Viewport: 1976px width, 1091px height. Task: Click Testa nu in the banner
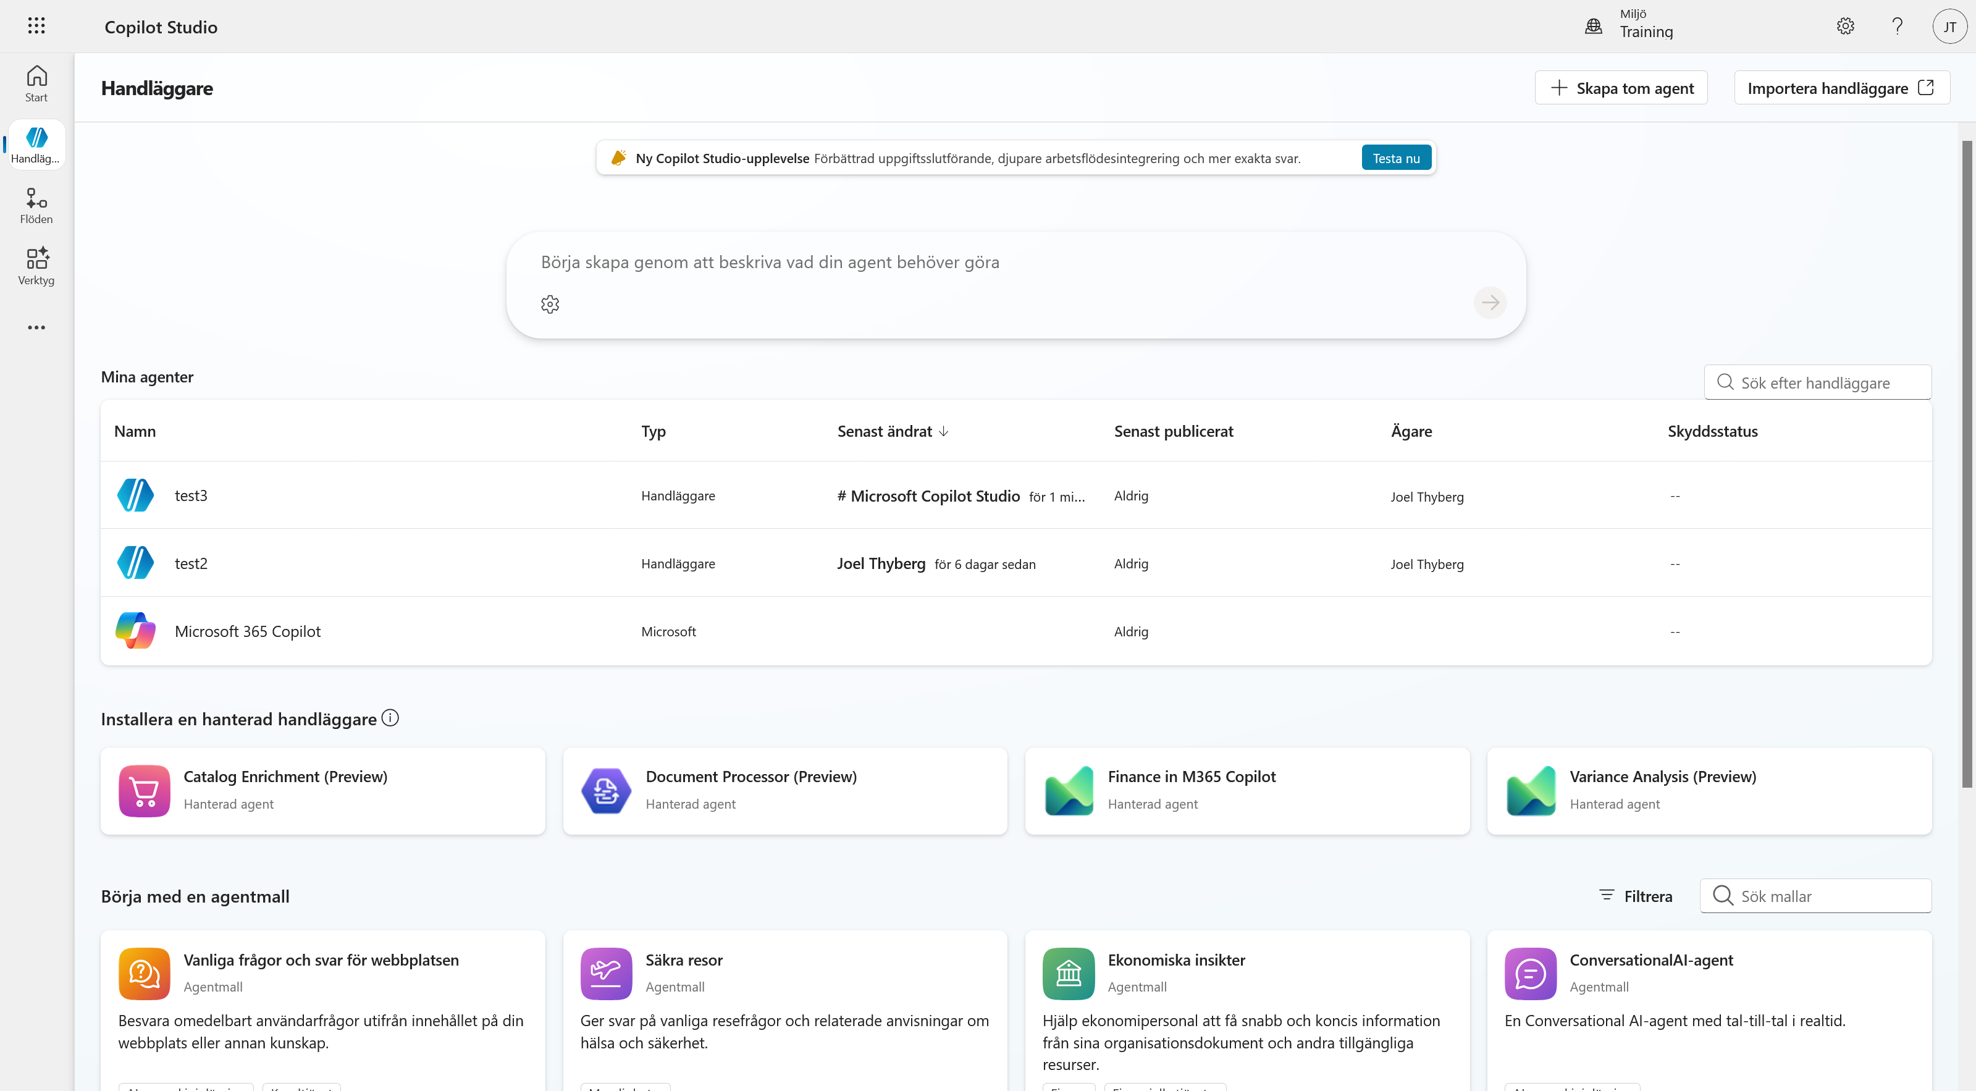[x=1396, y=158]
